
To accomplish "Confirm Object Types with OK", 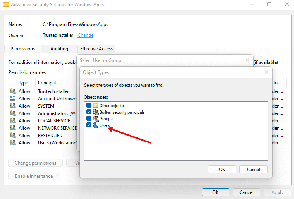I will (222, 170).
